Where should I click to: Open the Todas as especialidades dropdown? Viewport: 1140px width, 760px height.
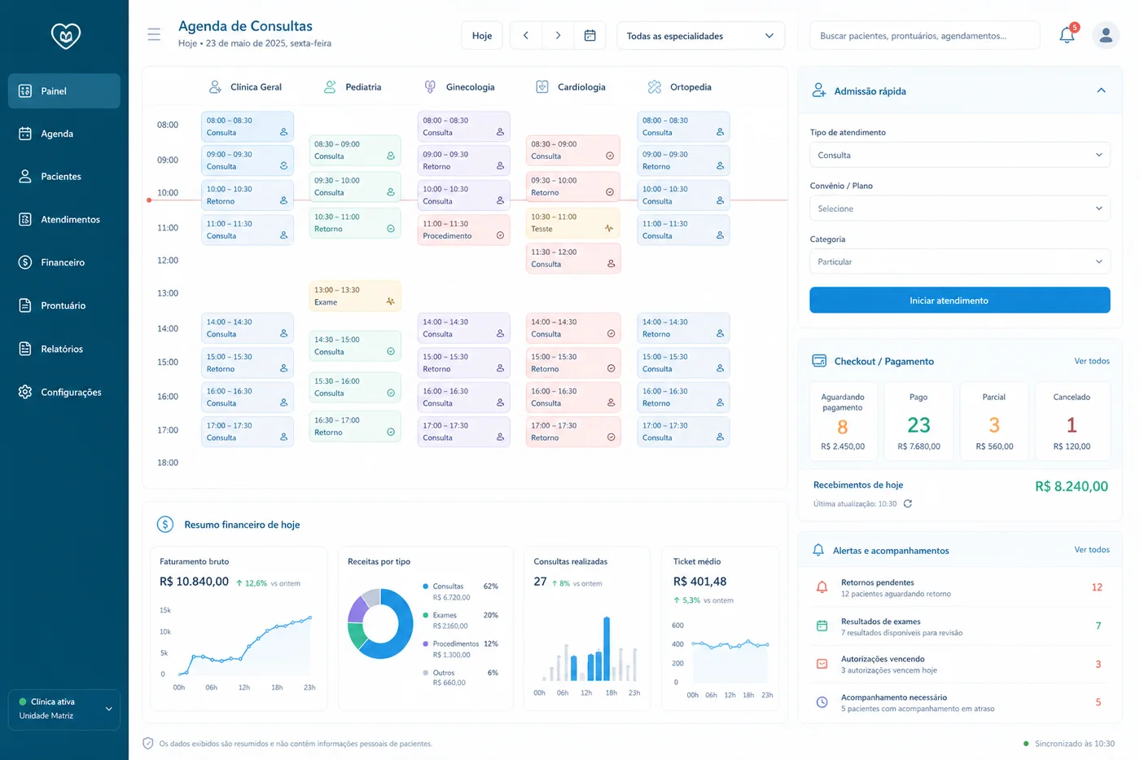700,36
